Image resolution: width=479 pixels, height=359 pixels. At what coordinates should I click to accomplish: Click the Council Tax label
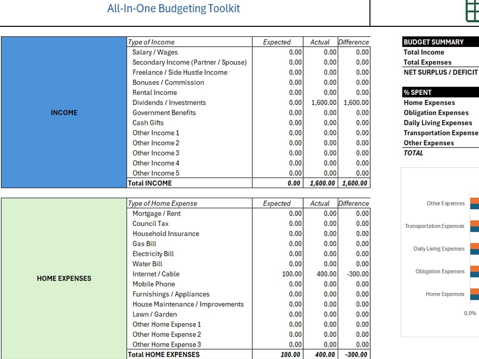point(150,224)
